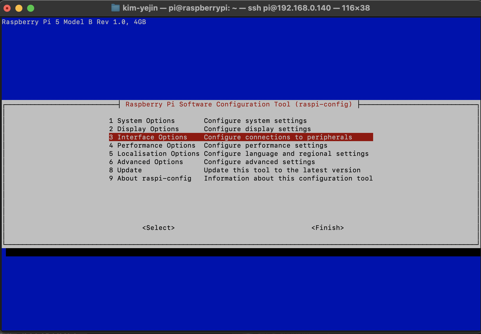Click 'Configure display settings' description
The width and height of the screenshot is (481, 334).
(257, 129)
